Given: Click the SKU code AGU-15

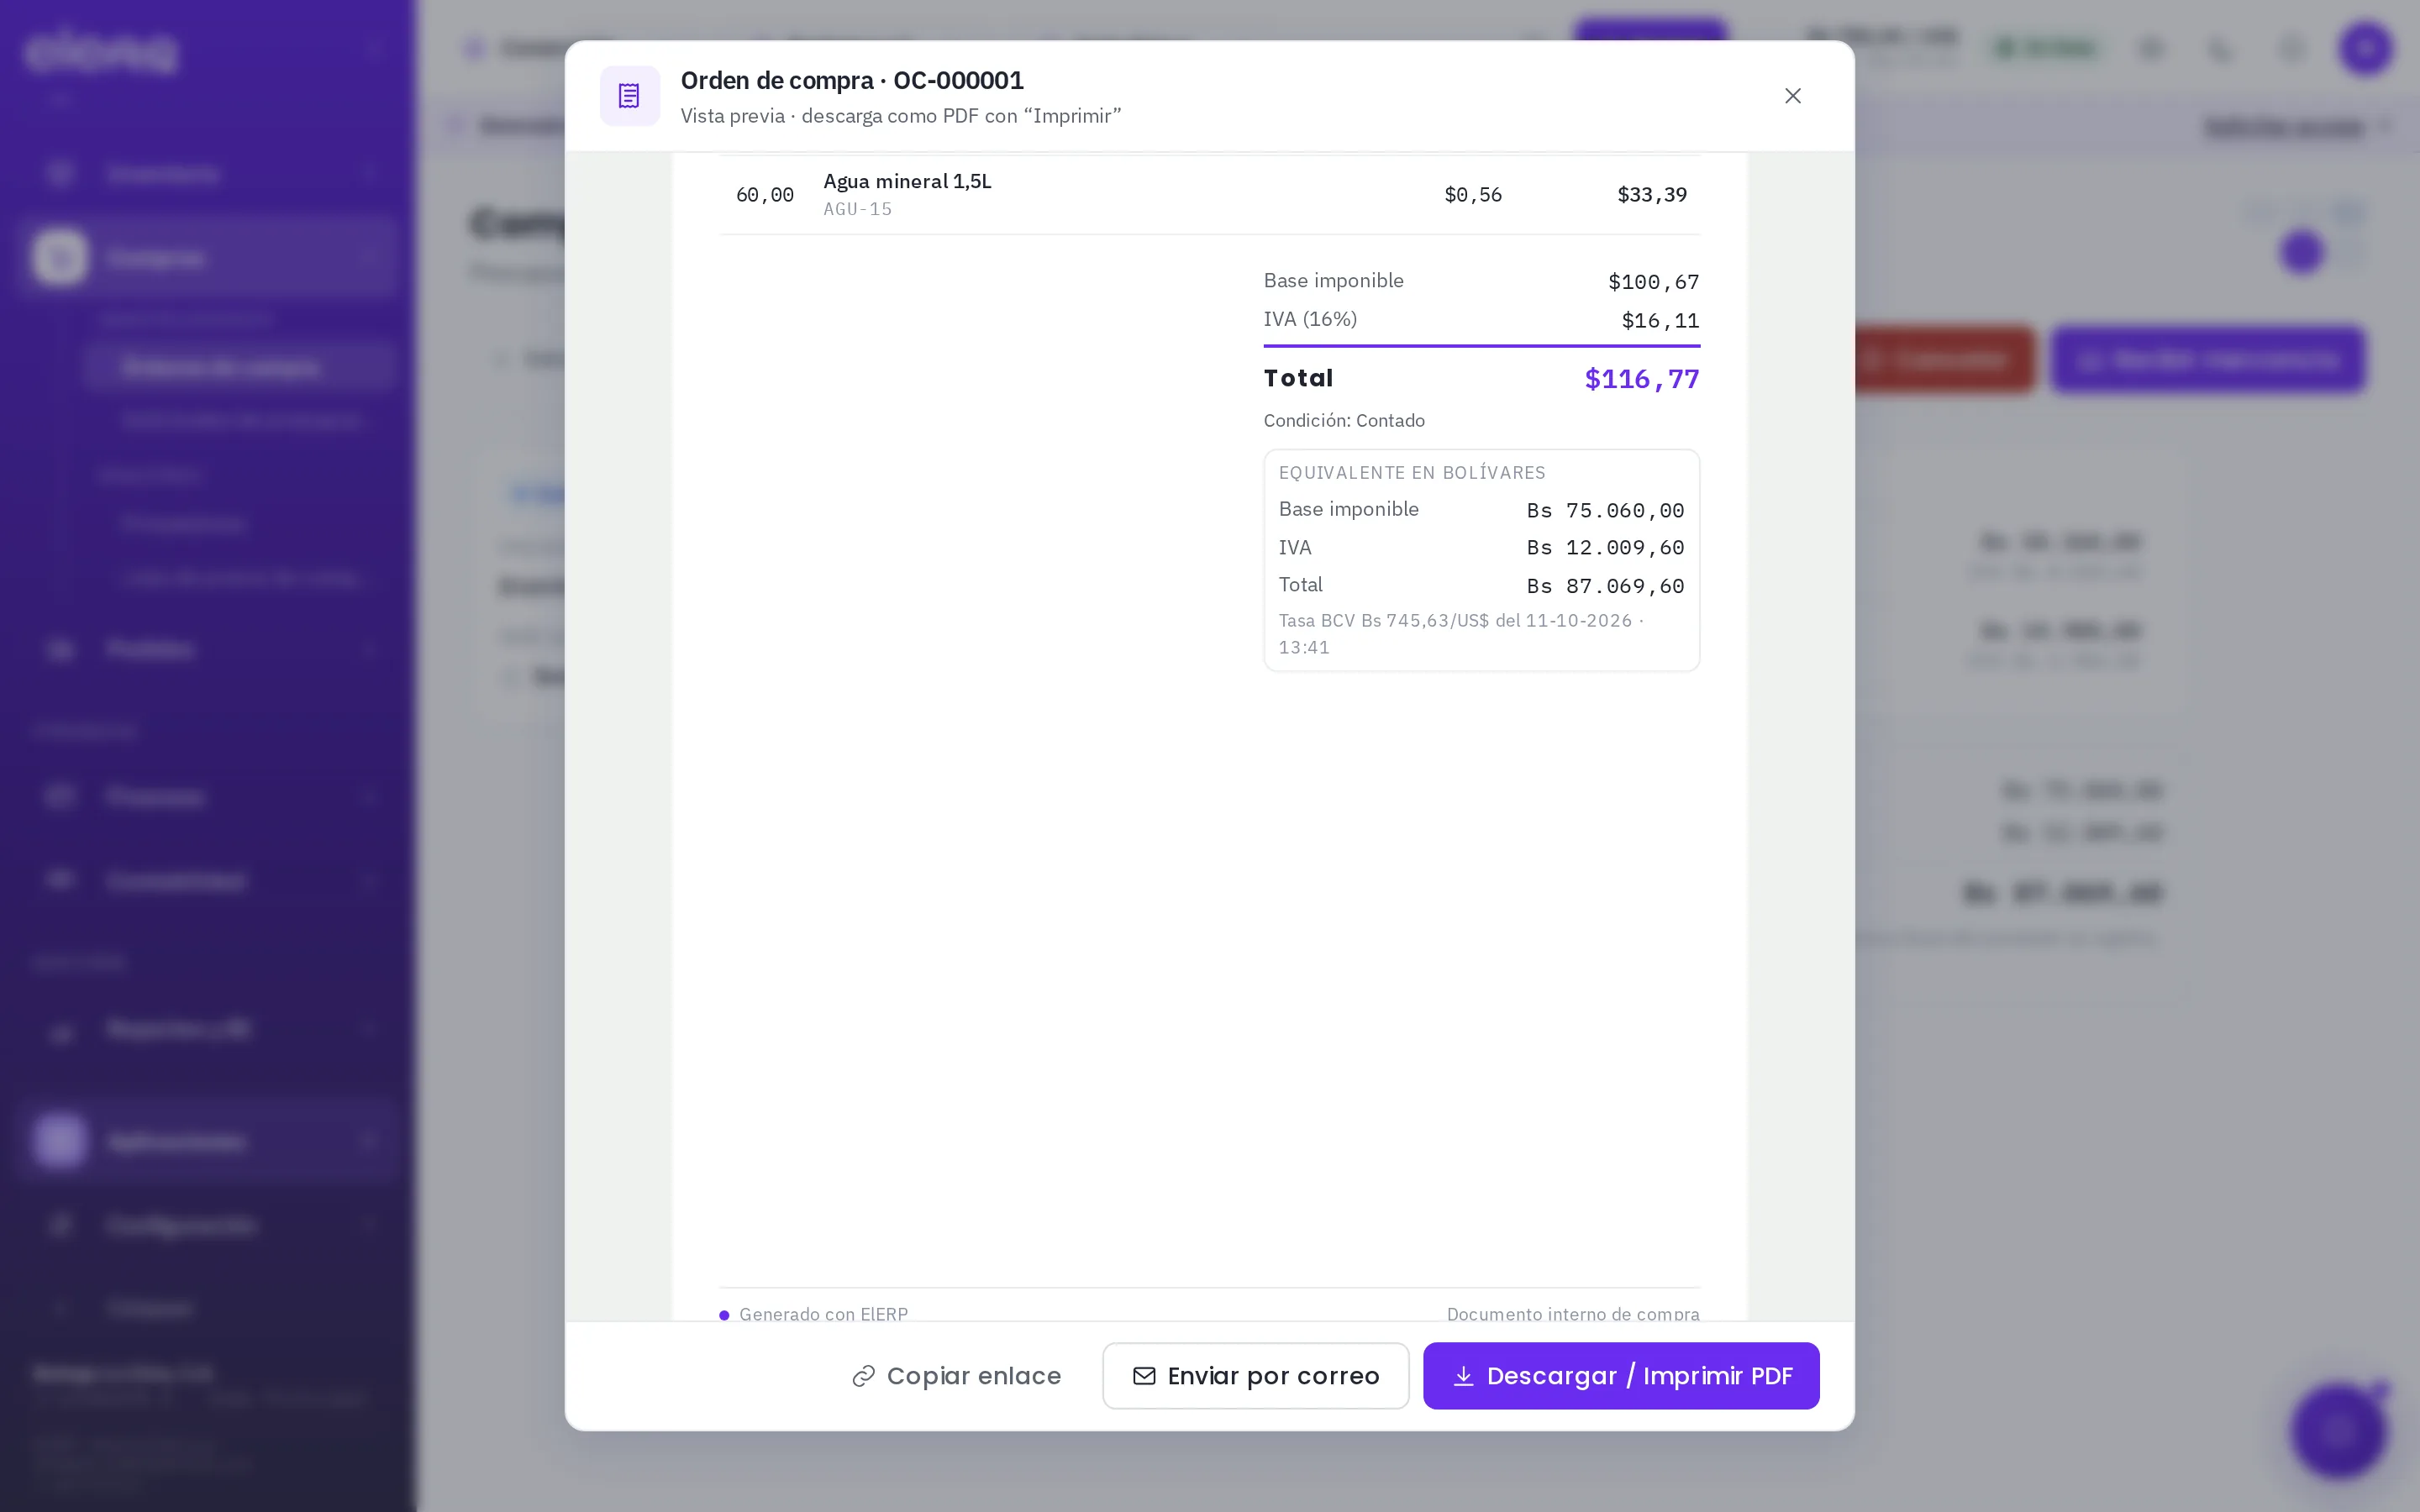Looking at the screenshot, I should [x=858, y=209].
